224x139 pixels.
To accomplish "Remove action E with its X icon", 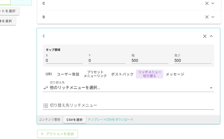I will pyautogui.click(x=205, y=36).
